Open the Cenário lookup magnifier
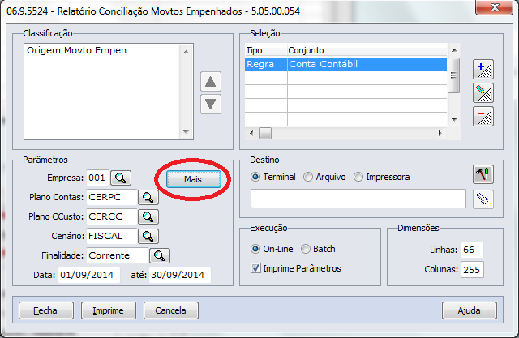519x338 pixels. click(x=148, y=236)
